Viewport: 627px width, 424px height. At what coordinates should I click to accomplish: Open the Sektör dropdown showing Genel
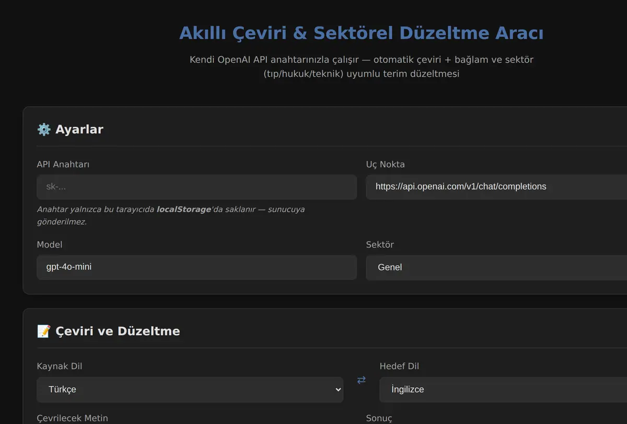point(496,267)
